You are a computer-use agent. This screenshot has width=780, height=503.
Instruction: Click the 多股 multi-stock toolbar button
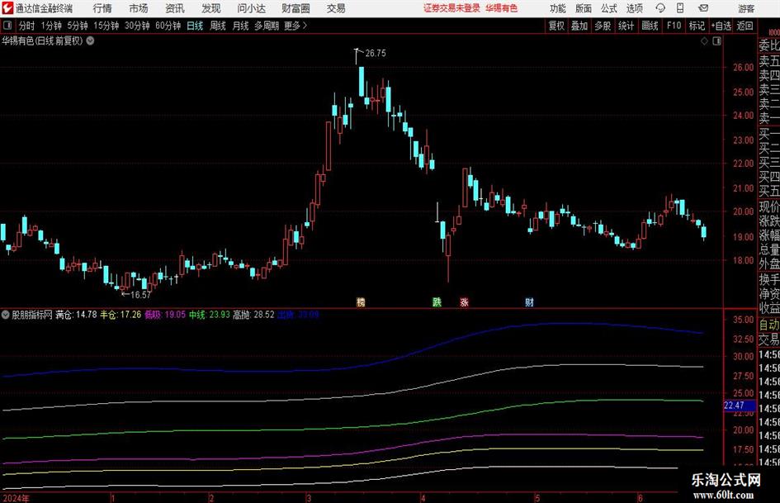coord(603,26)
